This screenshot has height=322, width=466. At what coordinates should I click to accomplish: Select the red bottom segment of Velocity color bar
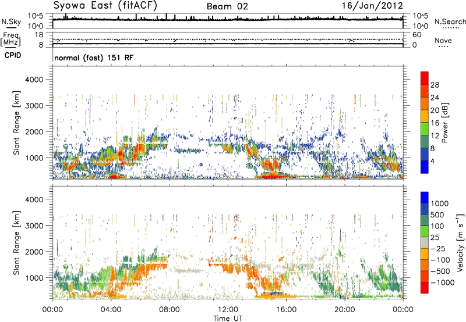coord(425,288)
